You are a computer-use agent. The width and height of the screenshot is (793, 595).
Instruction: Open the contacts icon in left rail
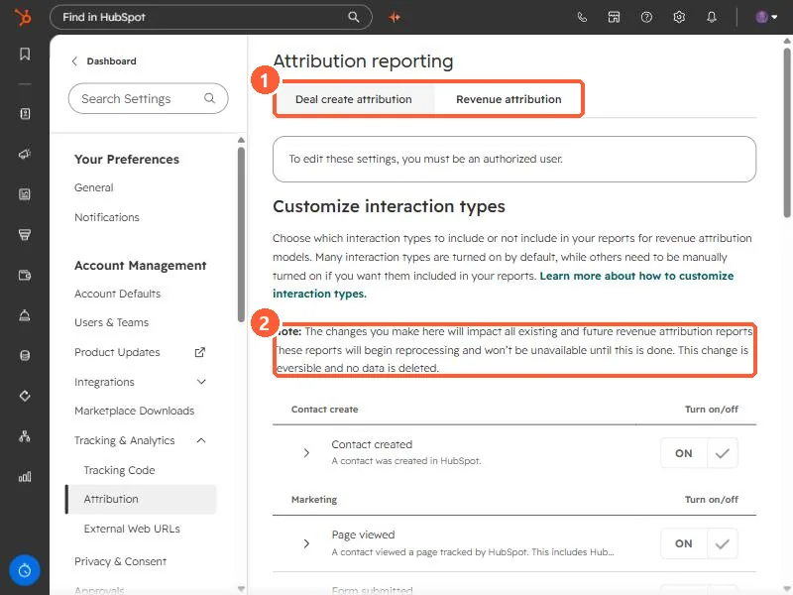pos(25,113)
